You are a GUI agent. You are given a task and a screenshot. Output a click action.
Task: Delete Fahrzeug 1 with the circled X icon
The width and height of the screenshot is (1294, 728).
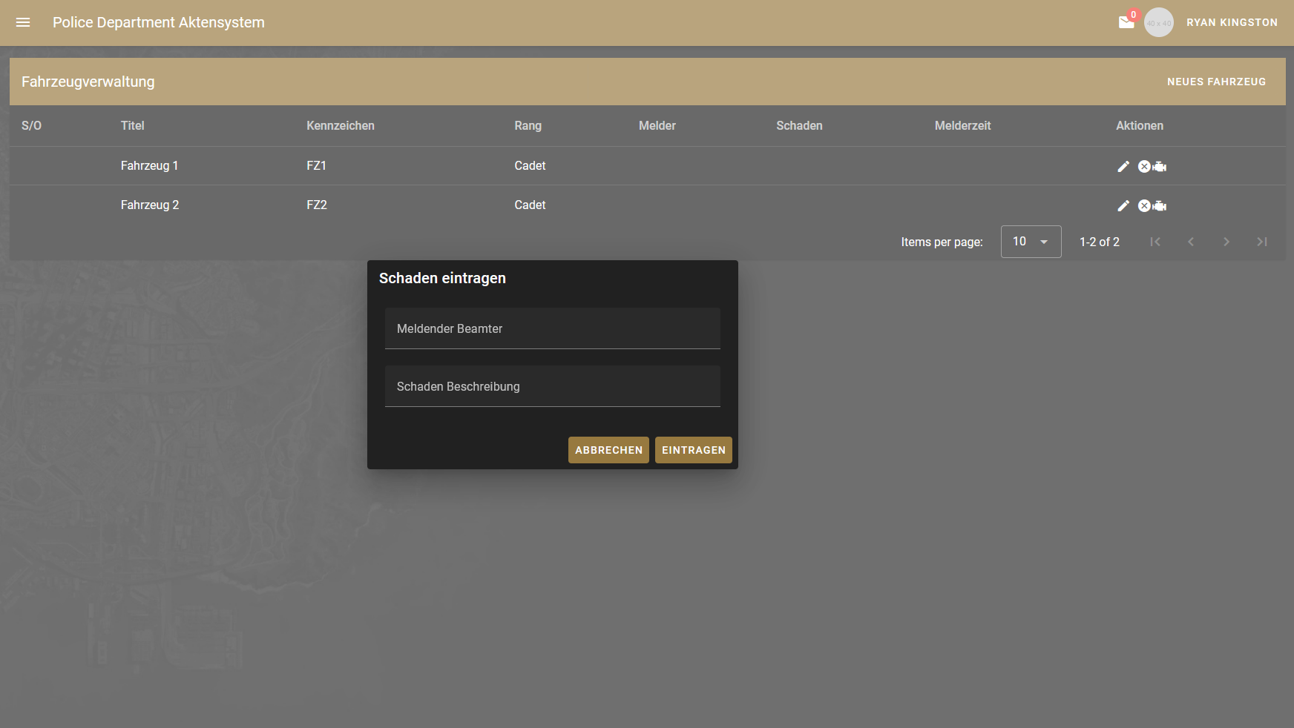(x=1144, y=166)
